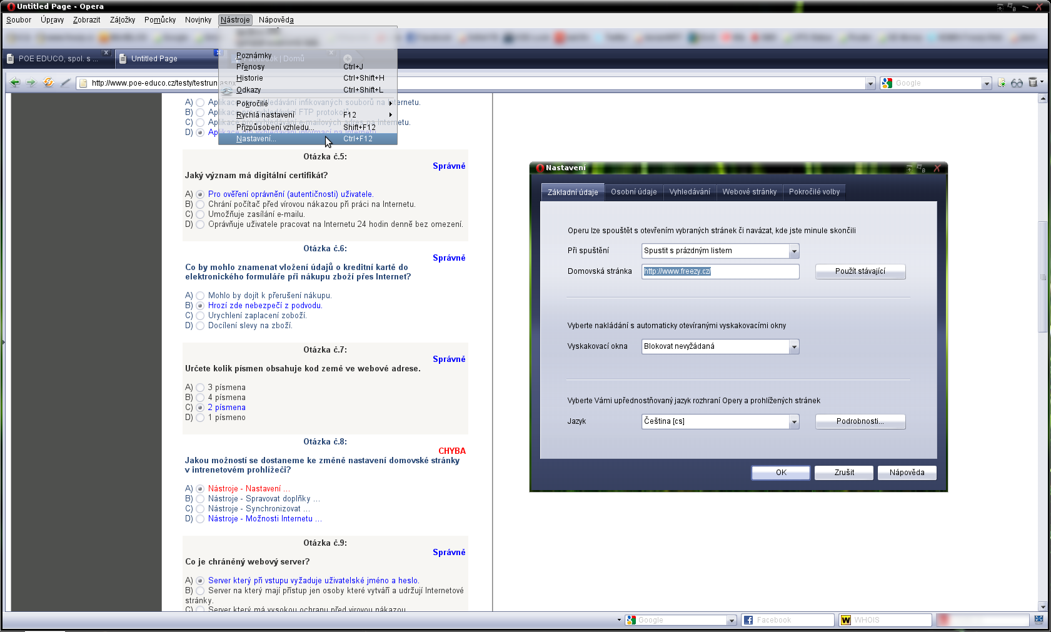Click the bookmark page star icon
Image resolution: width=1051 pixels, height=632 pixels.
click(x=1002, y=83)
